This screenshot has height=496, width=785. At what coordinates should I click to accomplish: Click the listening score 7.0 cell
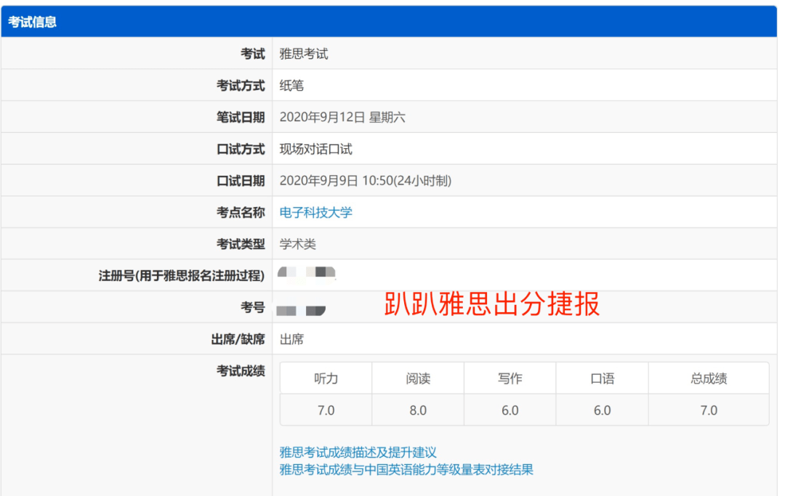click(x=326, y=410)
